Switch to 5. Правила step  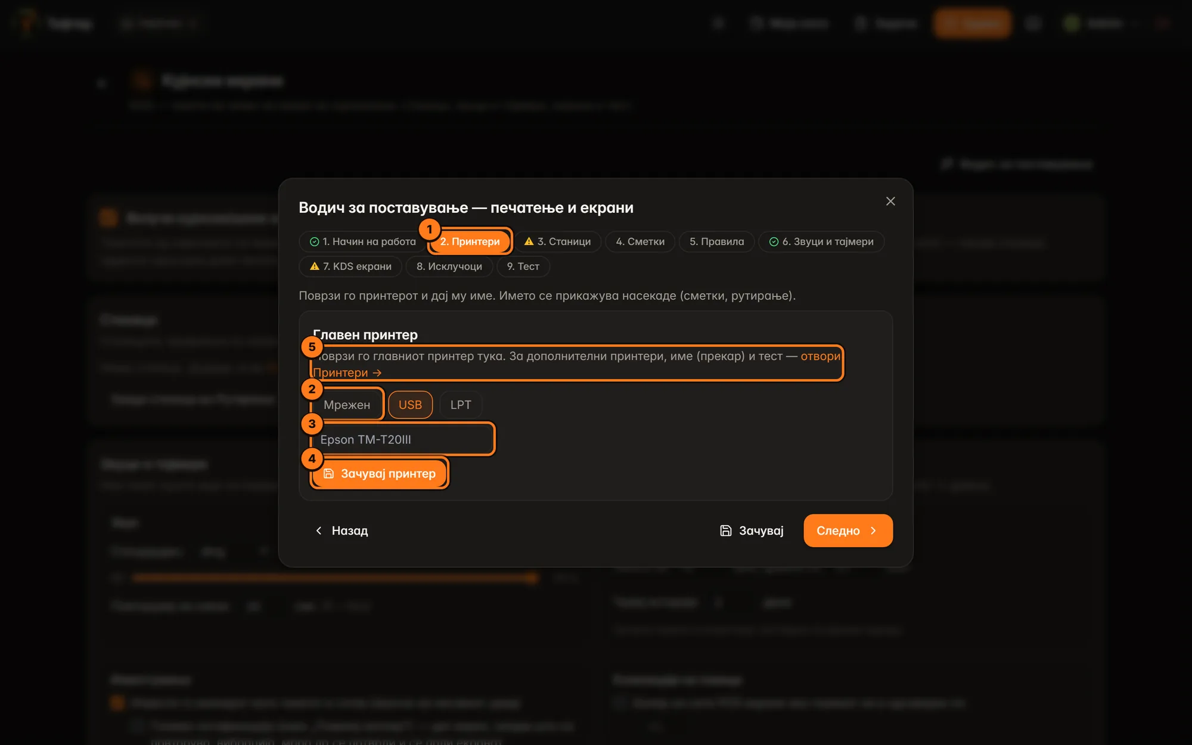pyautogui.click(x=716, y=241)
